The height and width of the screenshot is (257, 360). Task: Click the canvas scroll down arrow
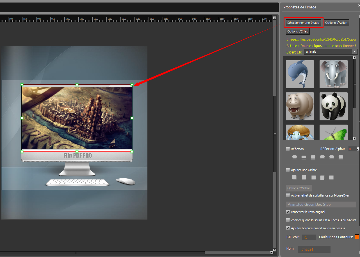point(275,249)
